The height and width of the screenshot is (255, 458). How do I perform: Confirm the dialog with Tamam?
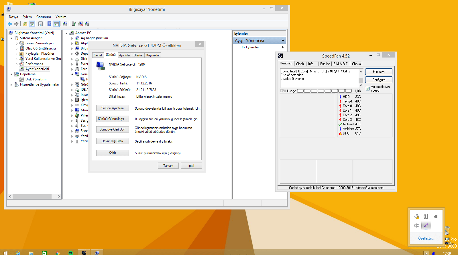pyautogui.click(x=168, y=166)
